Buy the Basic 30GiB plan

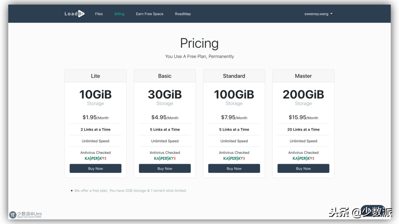click(165, 168)
